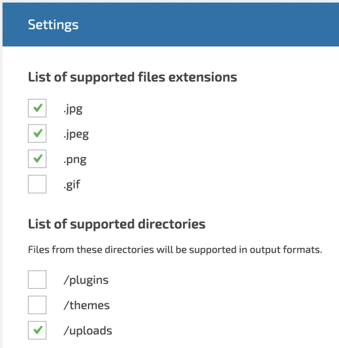Click 'List of supported directories' heading
339x348 pixels.
117,224
